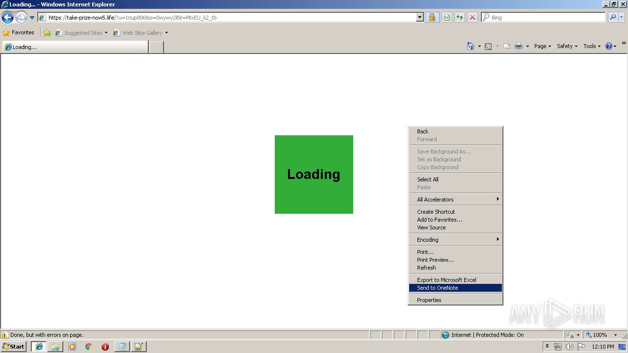Click the green Loading box
Screen dimensions: 628x353
pyautogui.click(x=314, y=175)
